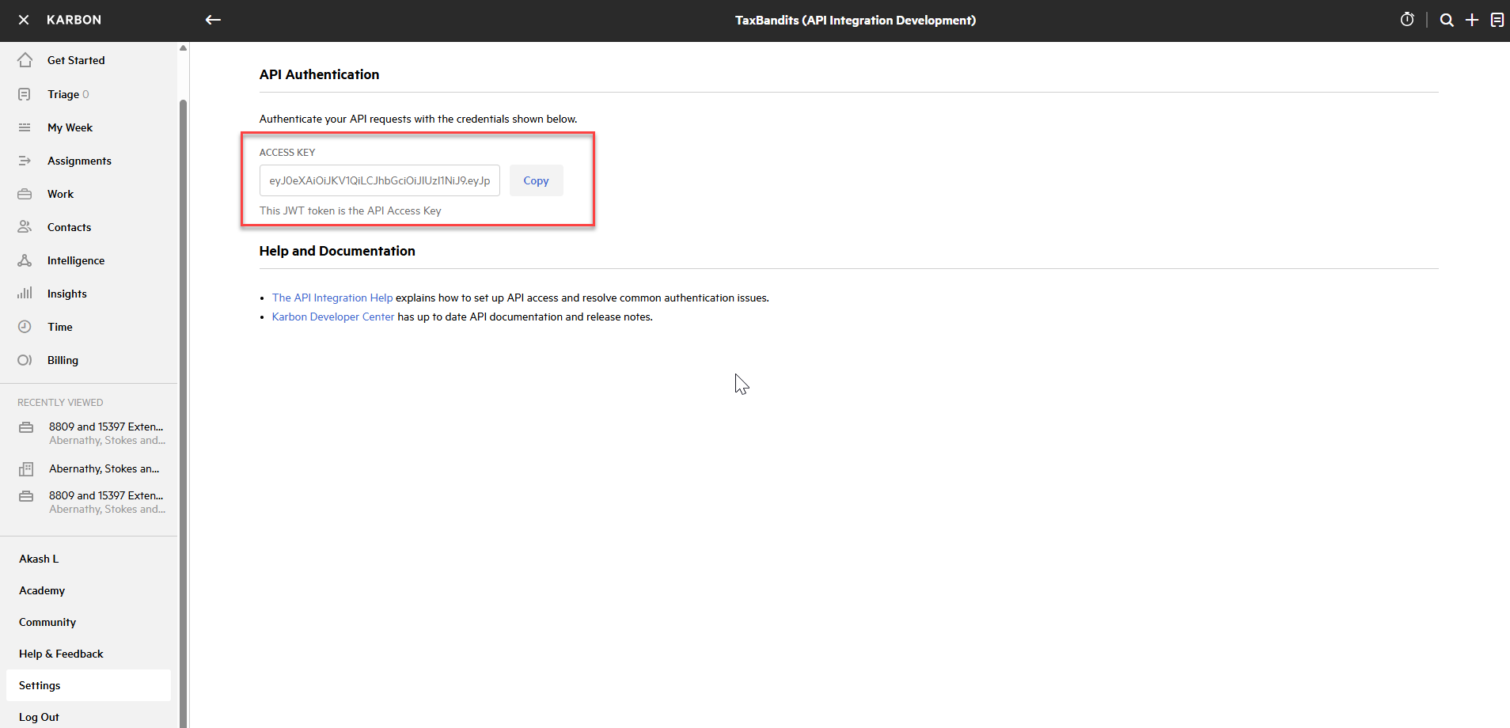Click the Work briefcase icon
This screenshot has width=1510, height=728.
[25, 194]
